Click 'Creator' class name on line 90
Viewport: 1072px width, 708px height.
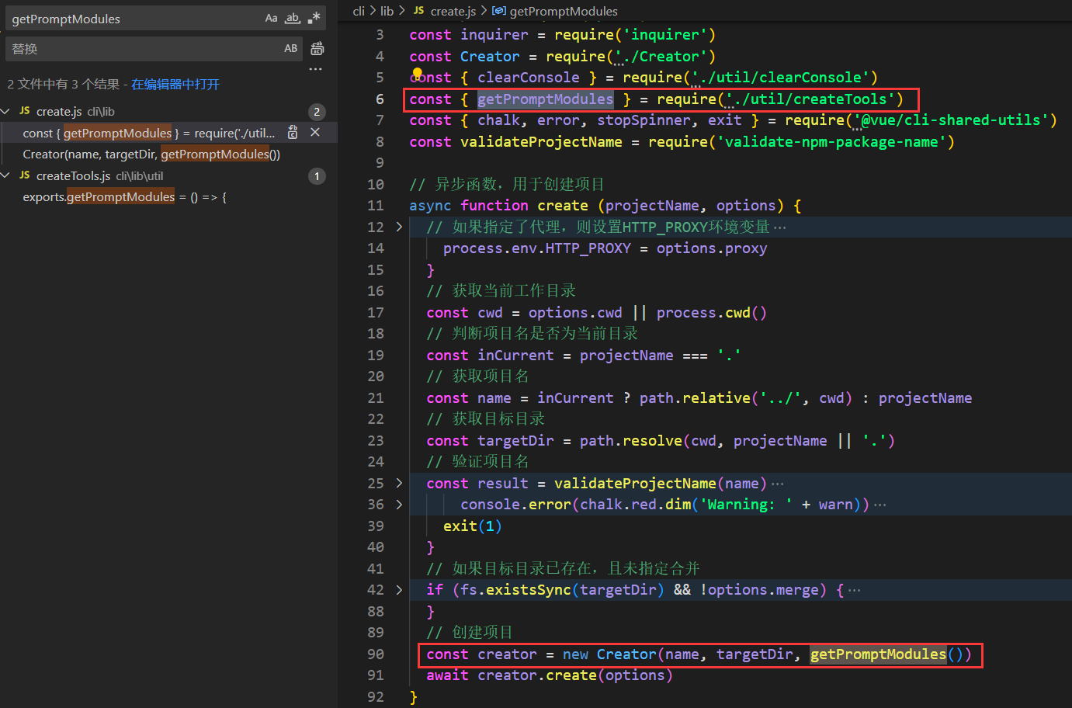point(626,654)
